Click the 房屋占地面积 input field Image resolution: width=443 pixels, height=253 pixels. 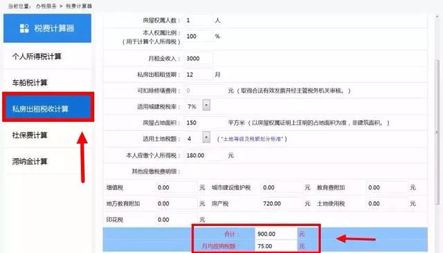click(x=205, y=122)
